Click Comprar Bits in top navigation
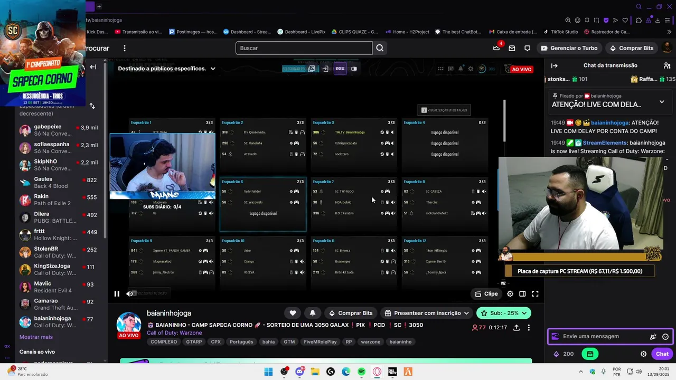This screenshot has width=676, height=380. coord(631,48)
